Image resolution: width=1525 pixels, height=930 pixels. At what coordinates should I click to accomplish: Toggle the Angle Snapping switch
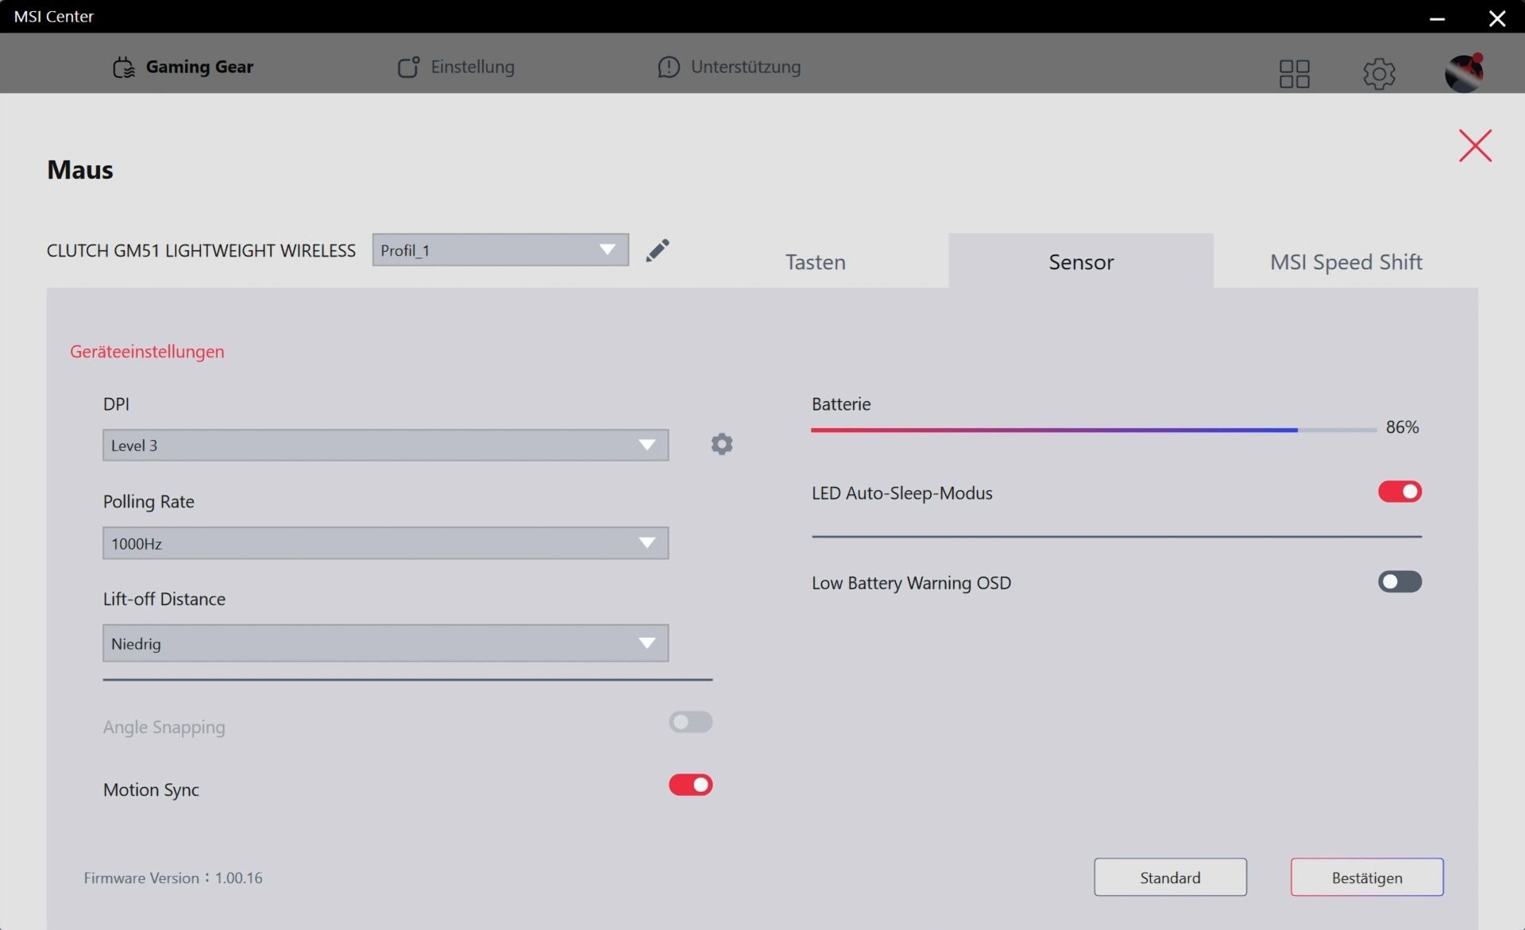[690, 722]
